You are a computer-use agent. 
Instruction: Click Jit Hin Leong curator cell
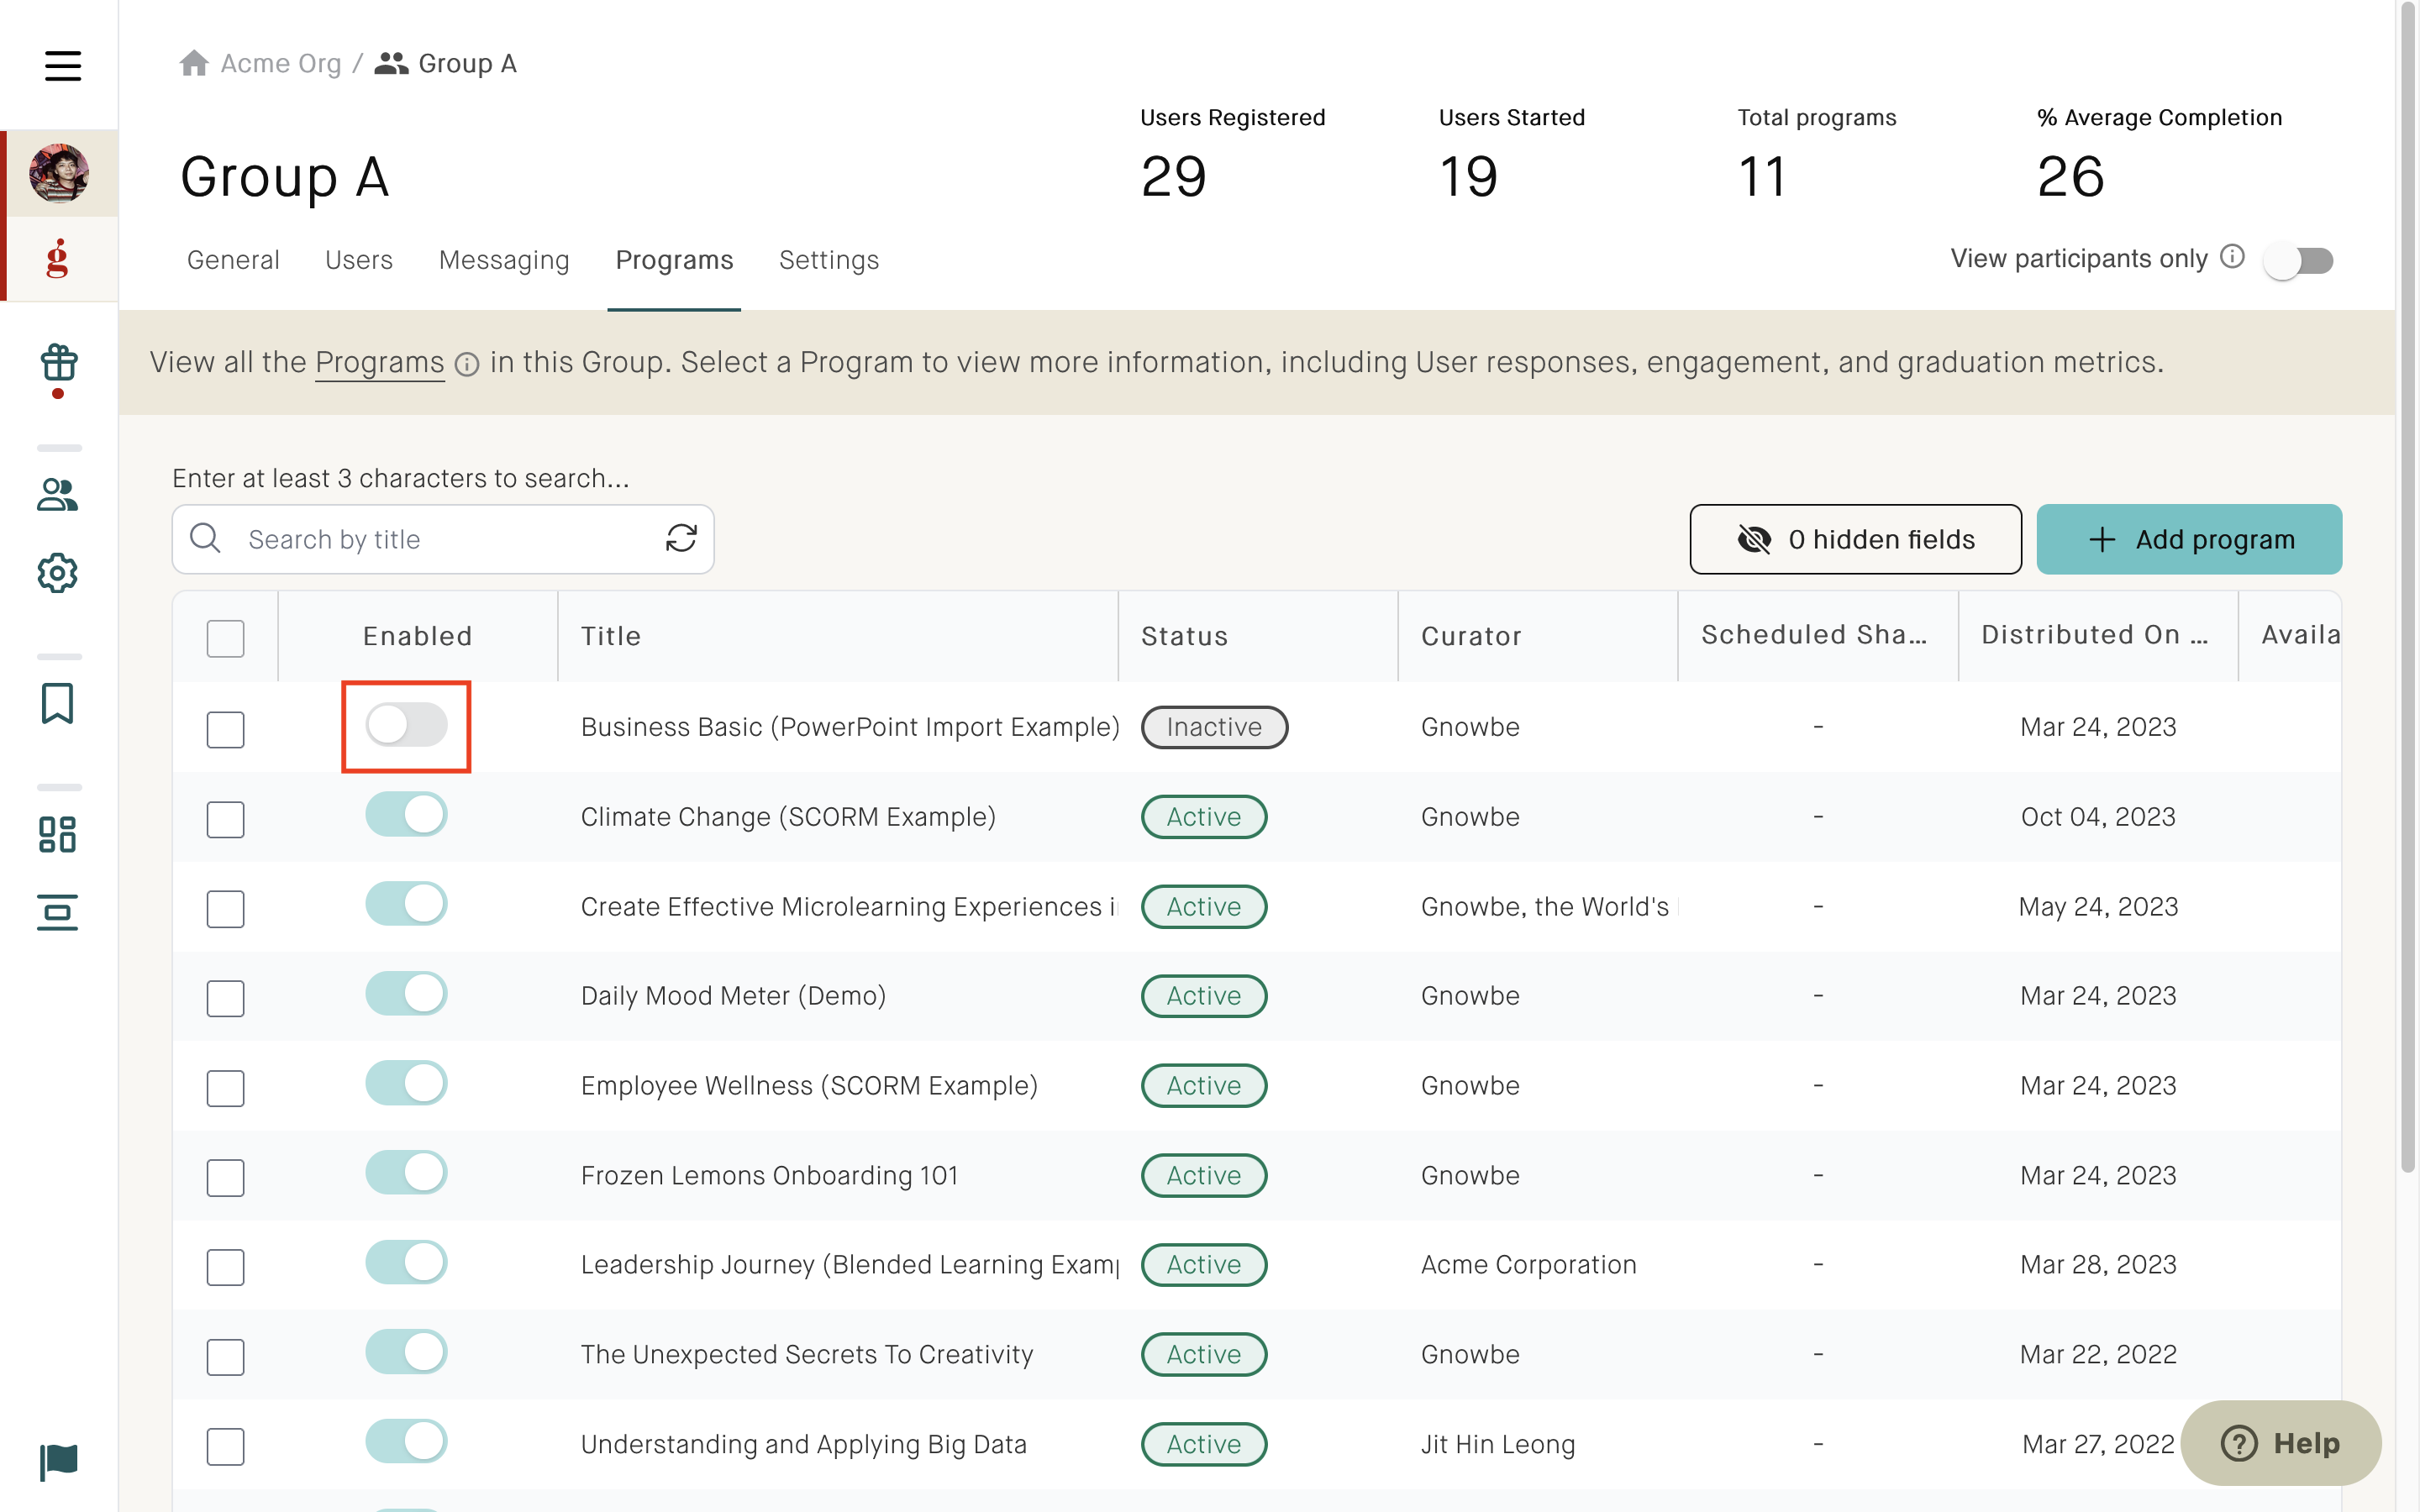click(1498, 1444)
